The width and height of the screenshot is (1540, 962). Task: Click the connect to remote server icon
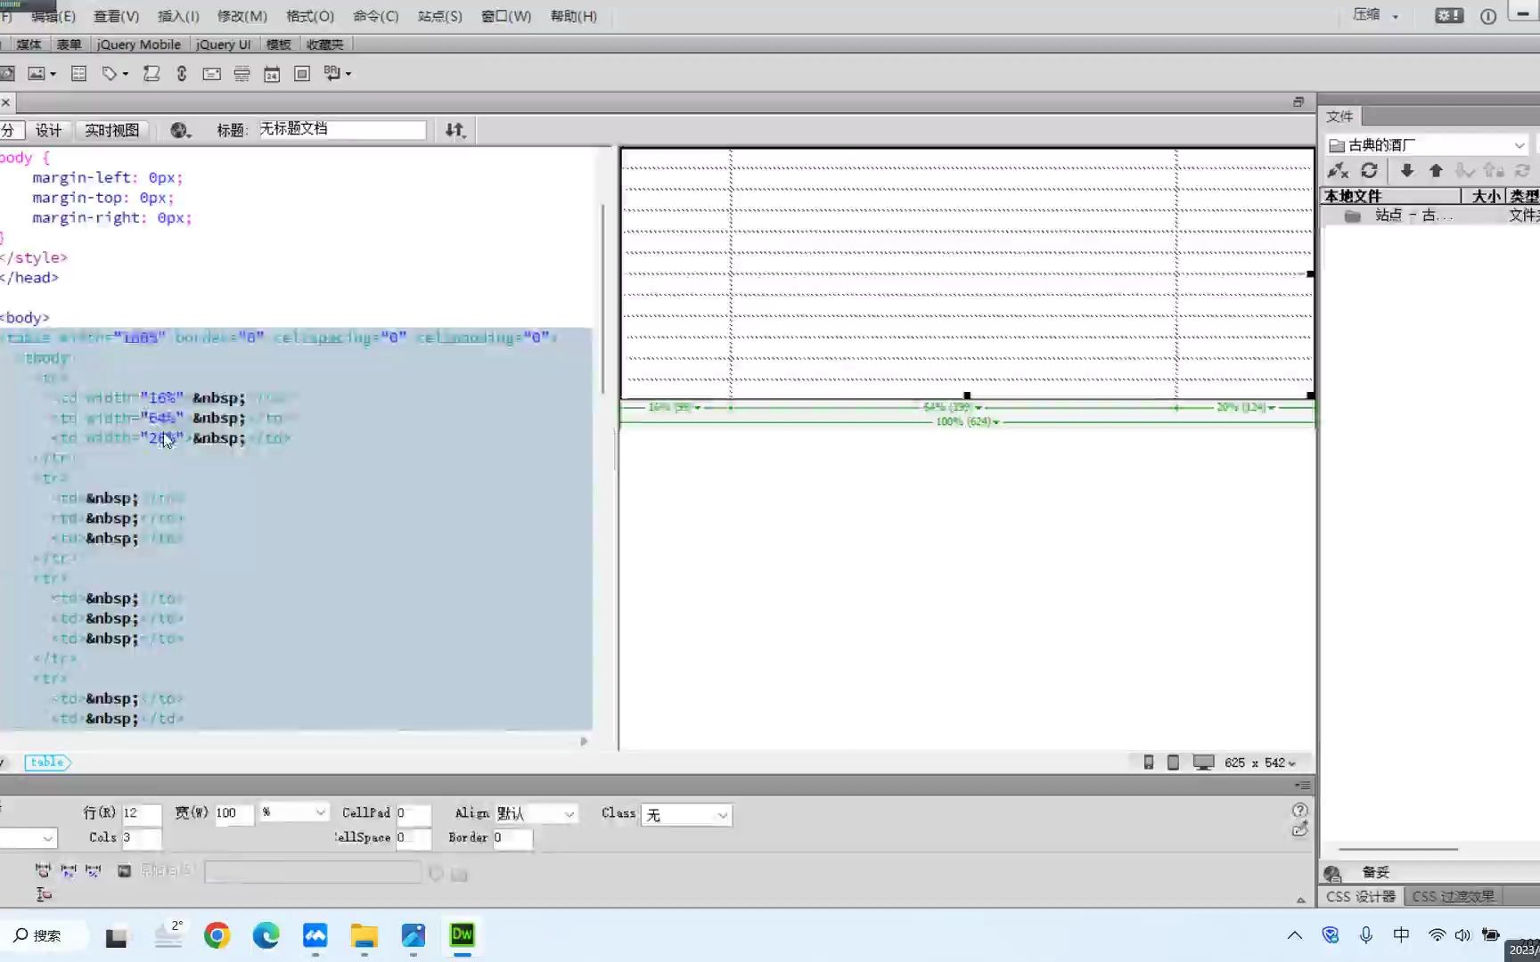tap(1338, 171)
